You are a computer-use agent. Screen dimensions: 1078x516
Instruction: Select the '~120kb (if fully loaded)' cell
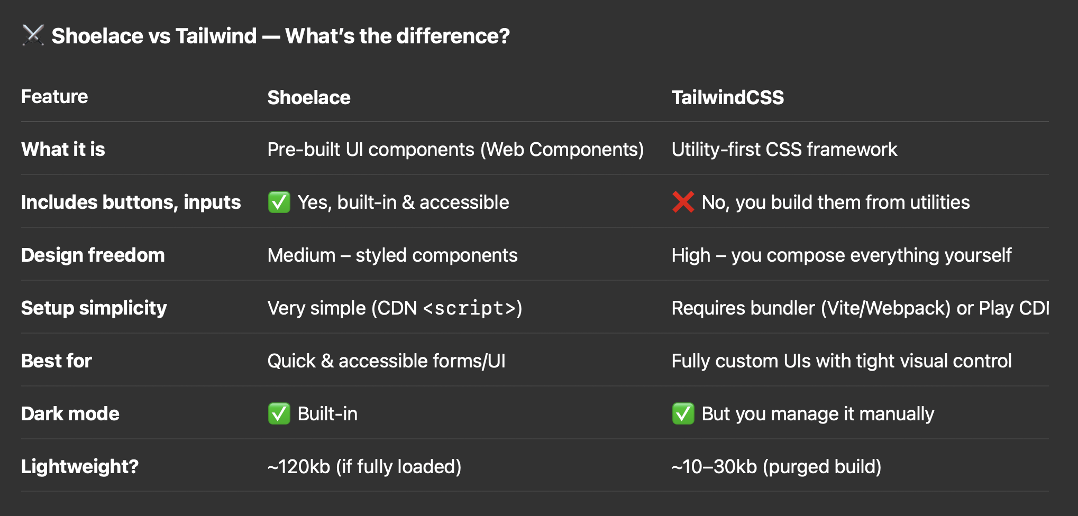click(x=364, y=467)
